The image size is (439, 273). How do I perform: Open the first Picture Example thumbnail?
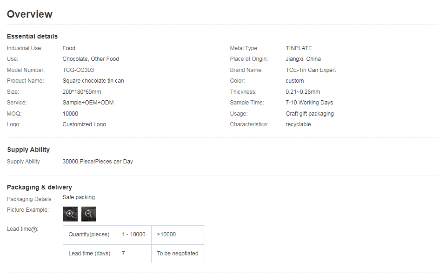(x=70, y=214)
